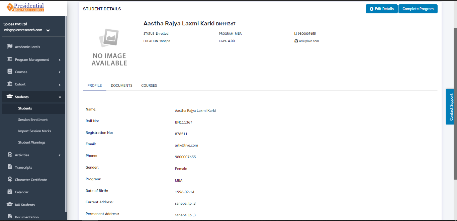Open the Academic Levels menu item
The image size is (457, 221).
pyautogui.click(x=32, y=47)
